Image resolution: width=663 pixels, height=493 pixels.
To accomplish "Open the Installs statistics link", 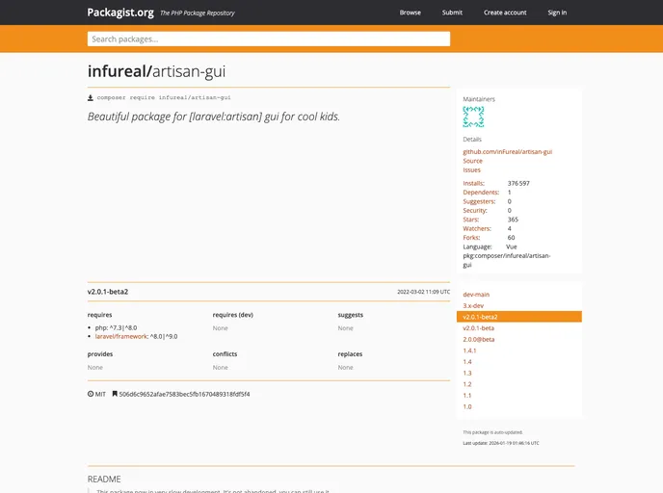I will click(x=473, y=183).
